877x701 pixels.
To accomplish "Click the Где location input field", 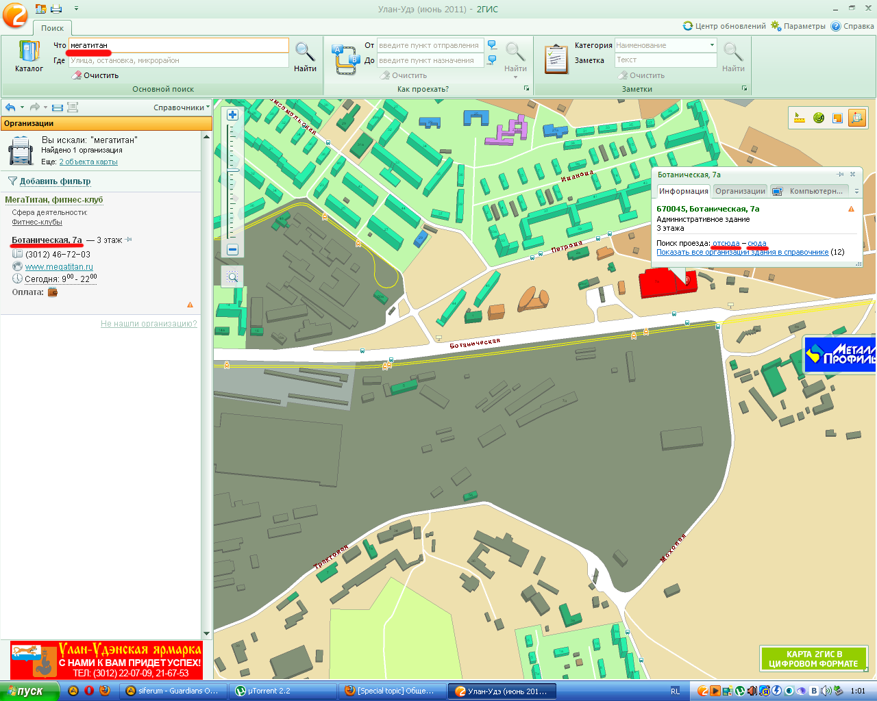I will pos(178,60).
